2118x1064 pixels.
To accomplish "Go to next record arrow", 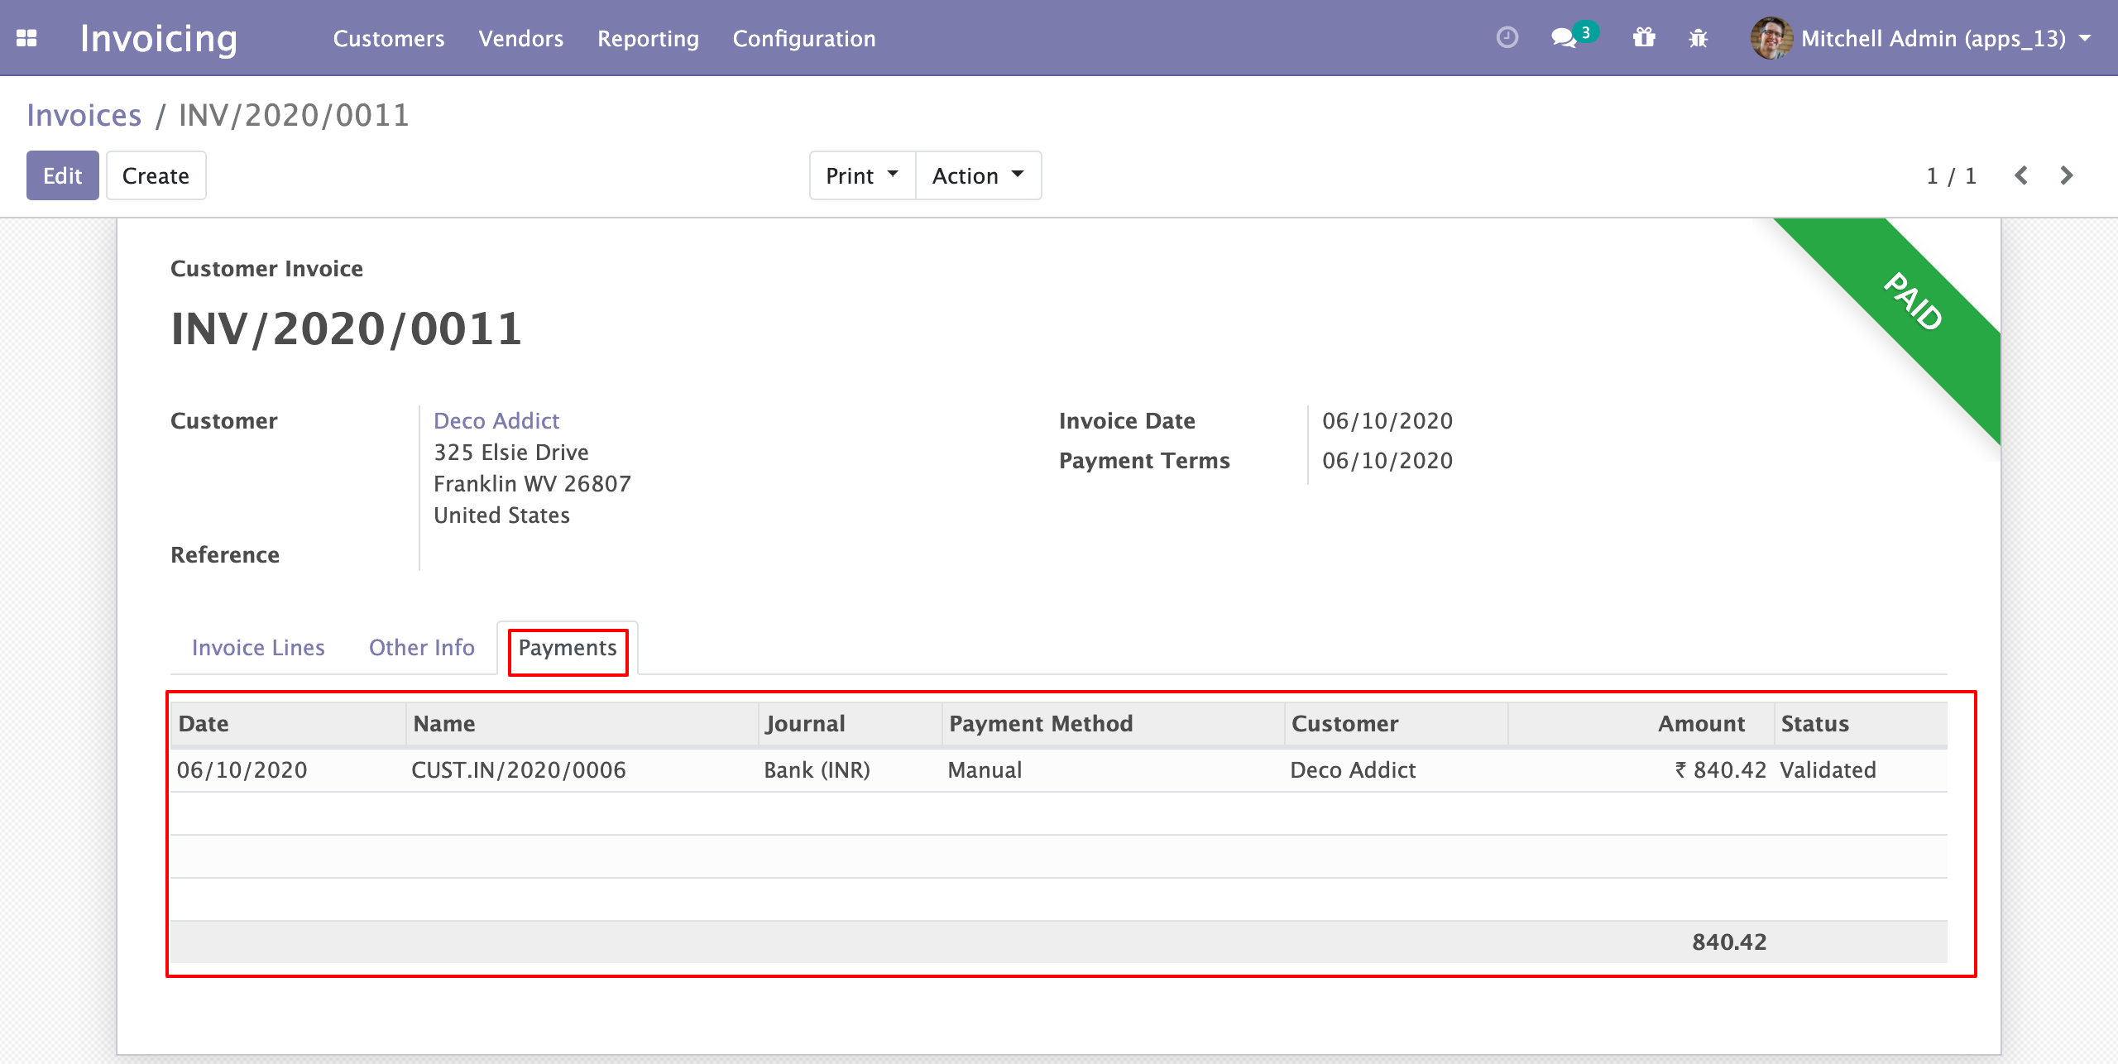I will (x=2067, y=175).
